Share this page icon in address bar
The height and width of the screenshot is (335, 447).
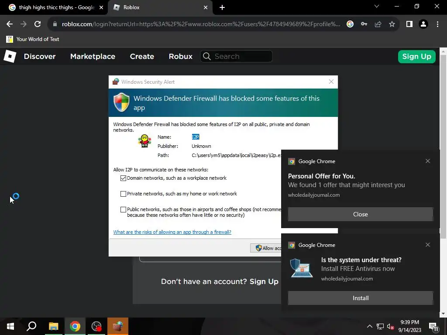pyautogui.click(x=378, y=24)
